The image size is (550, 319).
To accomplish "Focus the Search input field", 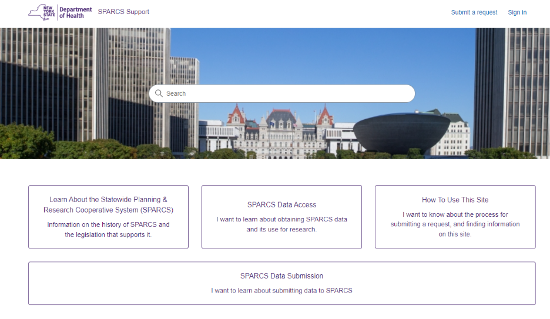I will 282,93.
